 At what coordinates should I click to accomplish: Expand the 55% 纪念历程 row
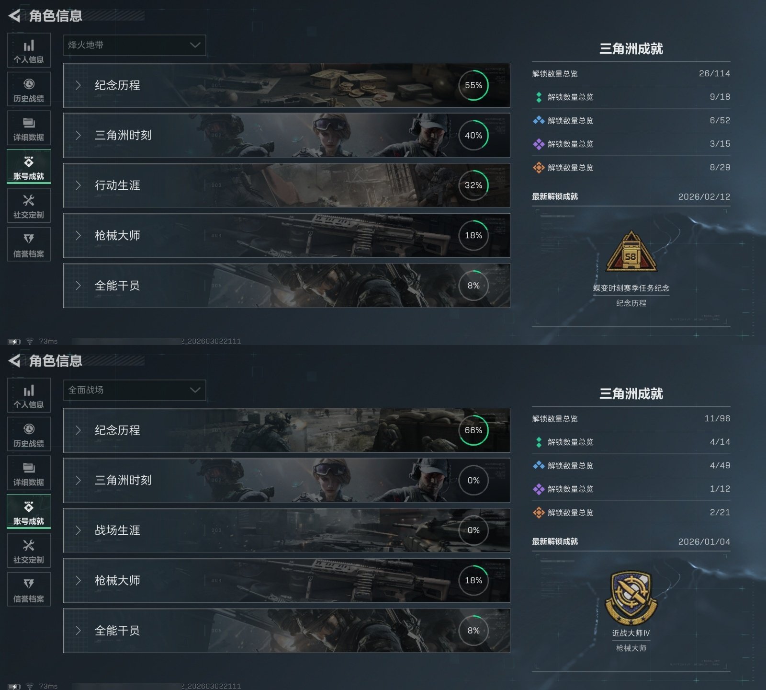[x=286, y=85]
